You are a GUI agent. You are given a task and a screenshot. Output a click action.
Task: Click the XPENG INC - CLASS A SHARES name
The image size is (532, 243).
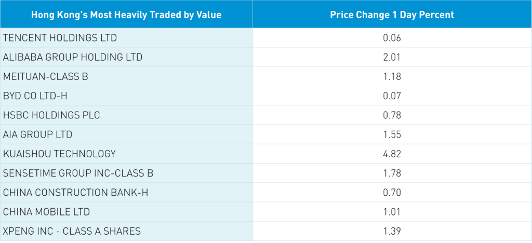point(71,231)
